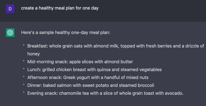Click the purple D user avatar
The height and width of the screenshot is (106, 206).
(x=10, y=9)
